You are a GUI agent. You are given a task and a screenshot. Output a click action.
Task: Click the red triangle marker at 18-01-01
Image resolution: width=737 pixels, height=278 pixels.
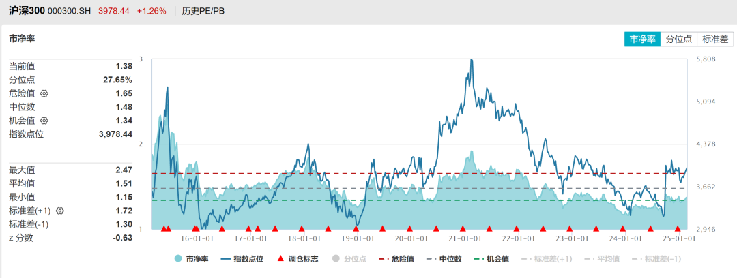click(x=302, y=229)
